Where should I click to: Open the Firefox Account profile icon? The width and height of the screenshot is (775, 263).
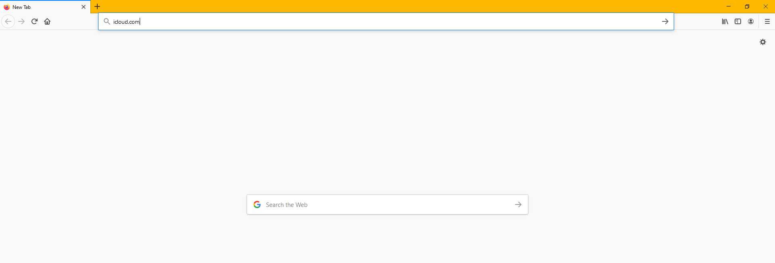coord(751,21)
